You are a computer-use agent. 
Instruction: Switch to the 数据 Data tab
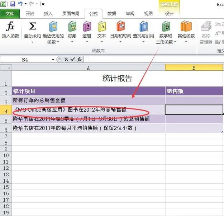112,14
